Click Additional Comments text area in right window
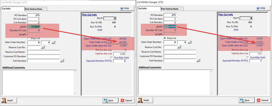Image resolution: width=272 pixels, height=106 pixels. pos(174,82)
